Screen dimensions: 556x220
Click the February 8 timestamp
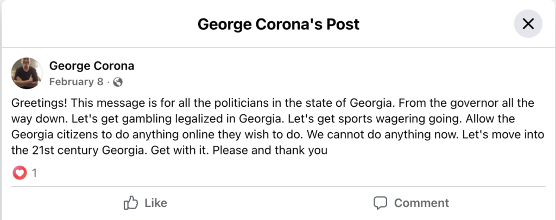click(x=76, y=82)
